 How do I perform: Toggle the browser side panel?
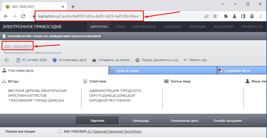point(243,16)
